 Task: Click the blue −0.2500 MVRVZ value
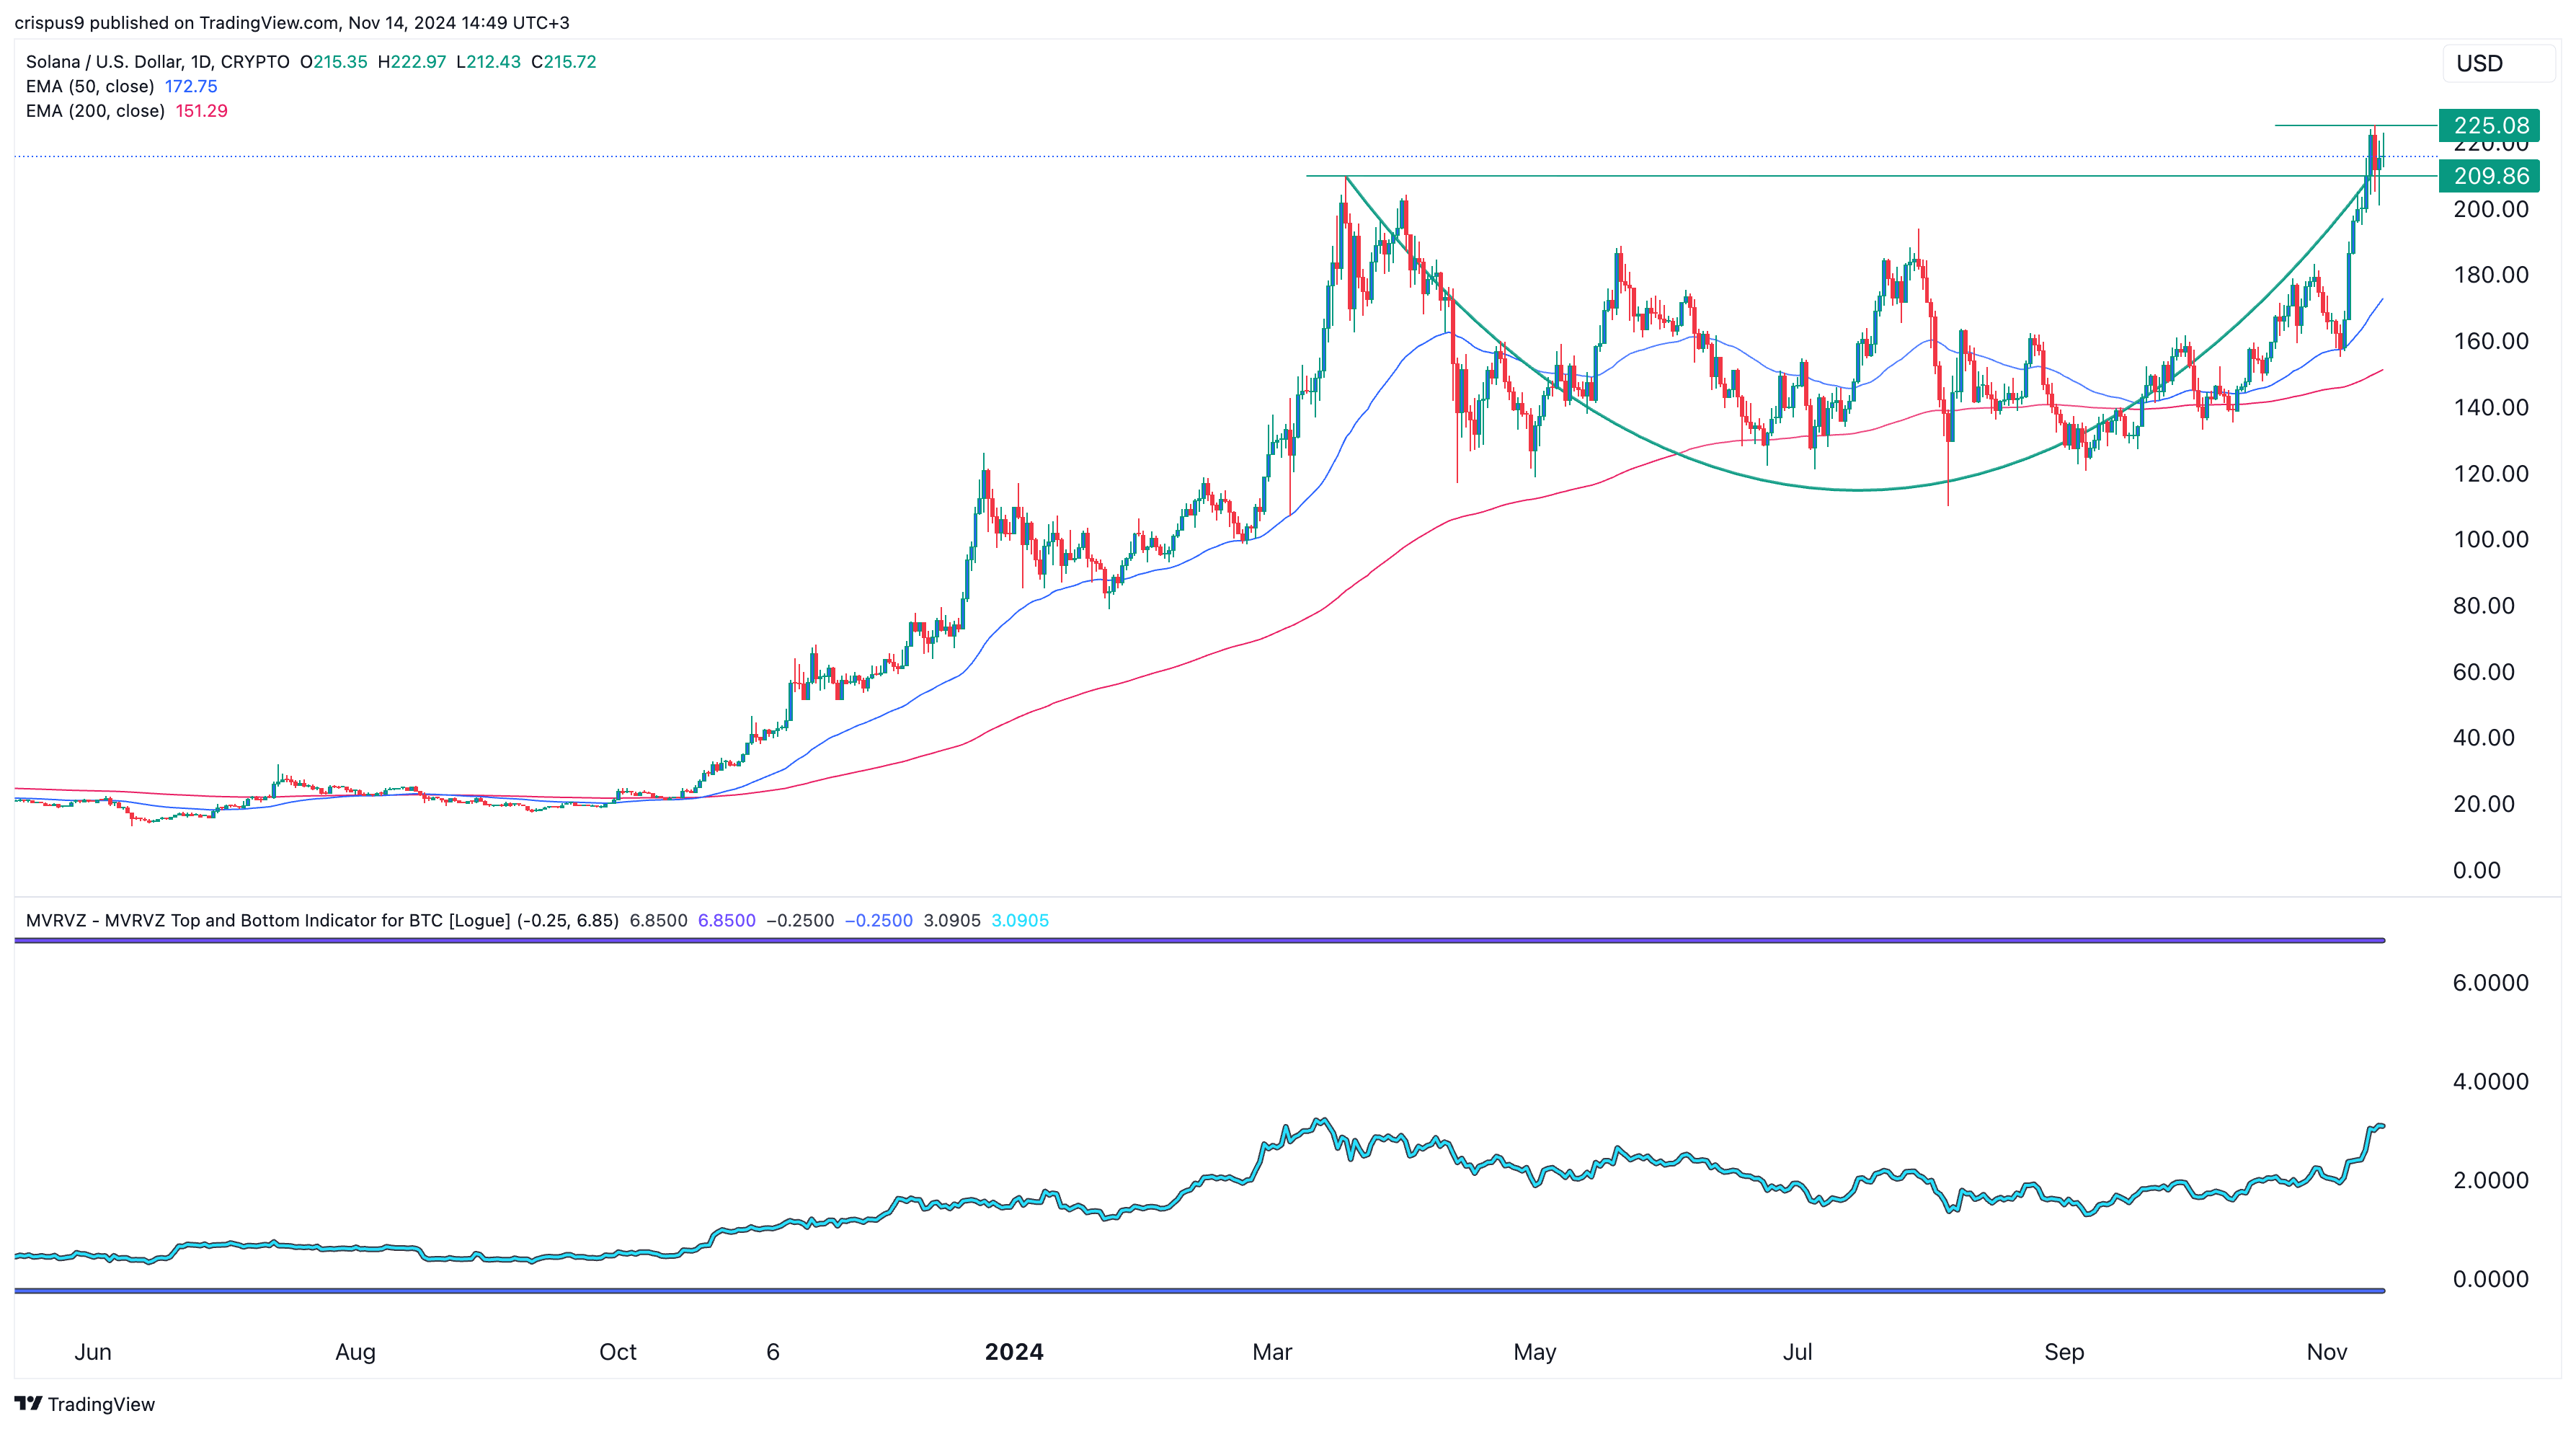(878, 920)
